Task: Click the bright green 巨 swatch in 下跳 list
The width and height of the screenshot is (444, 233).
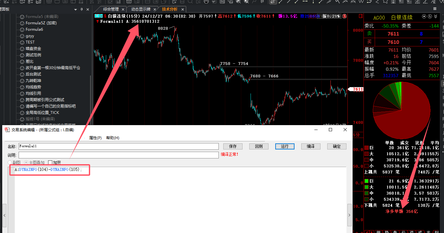Action: (367, 181)
